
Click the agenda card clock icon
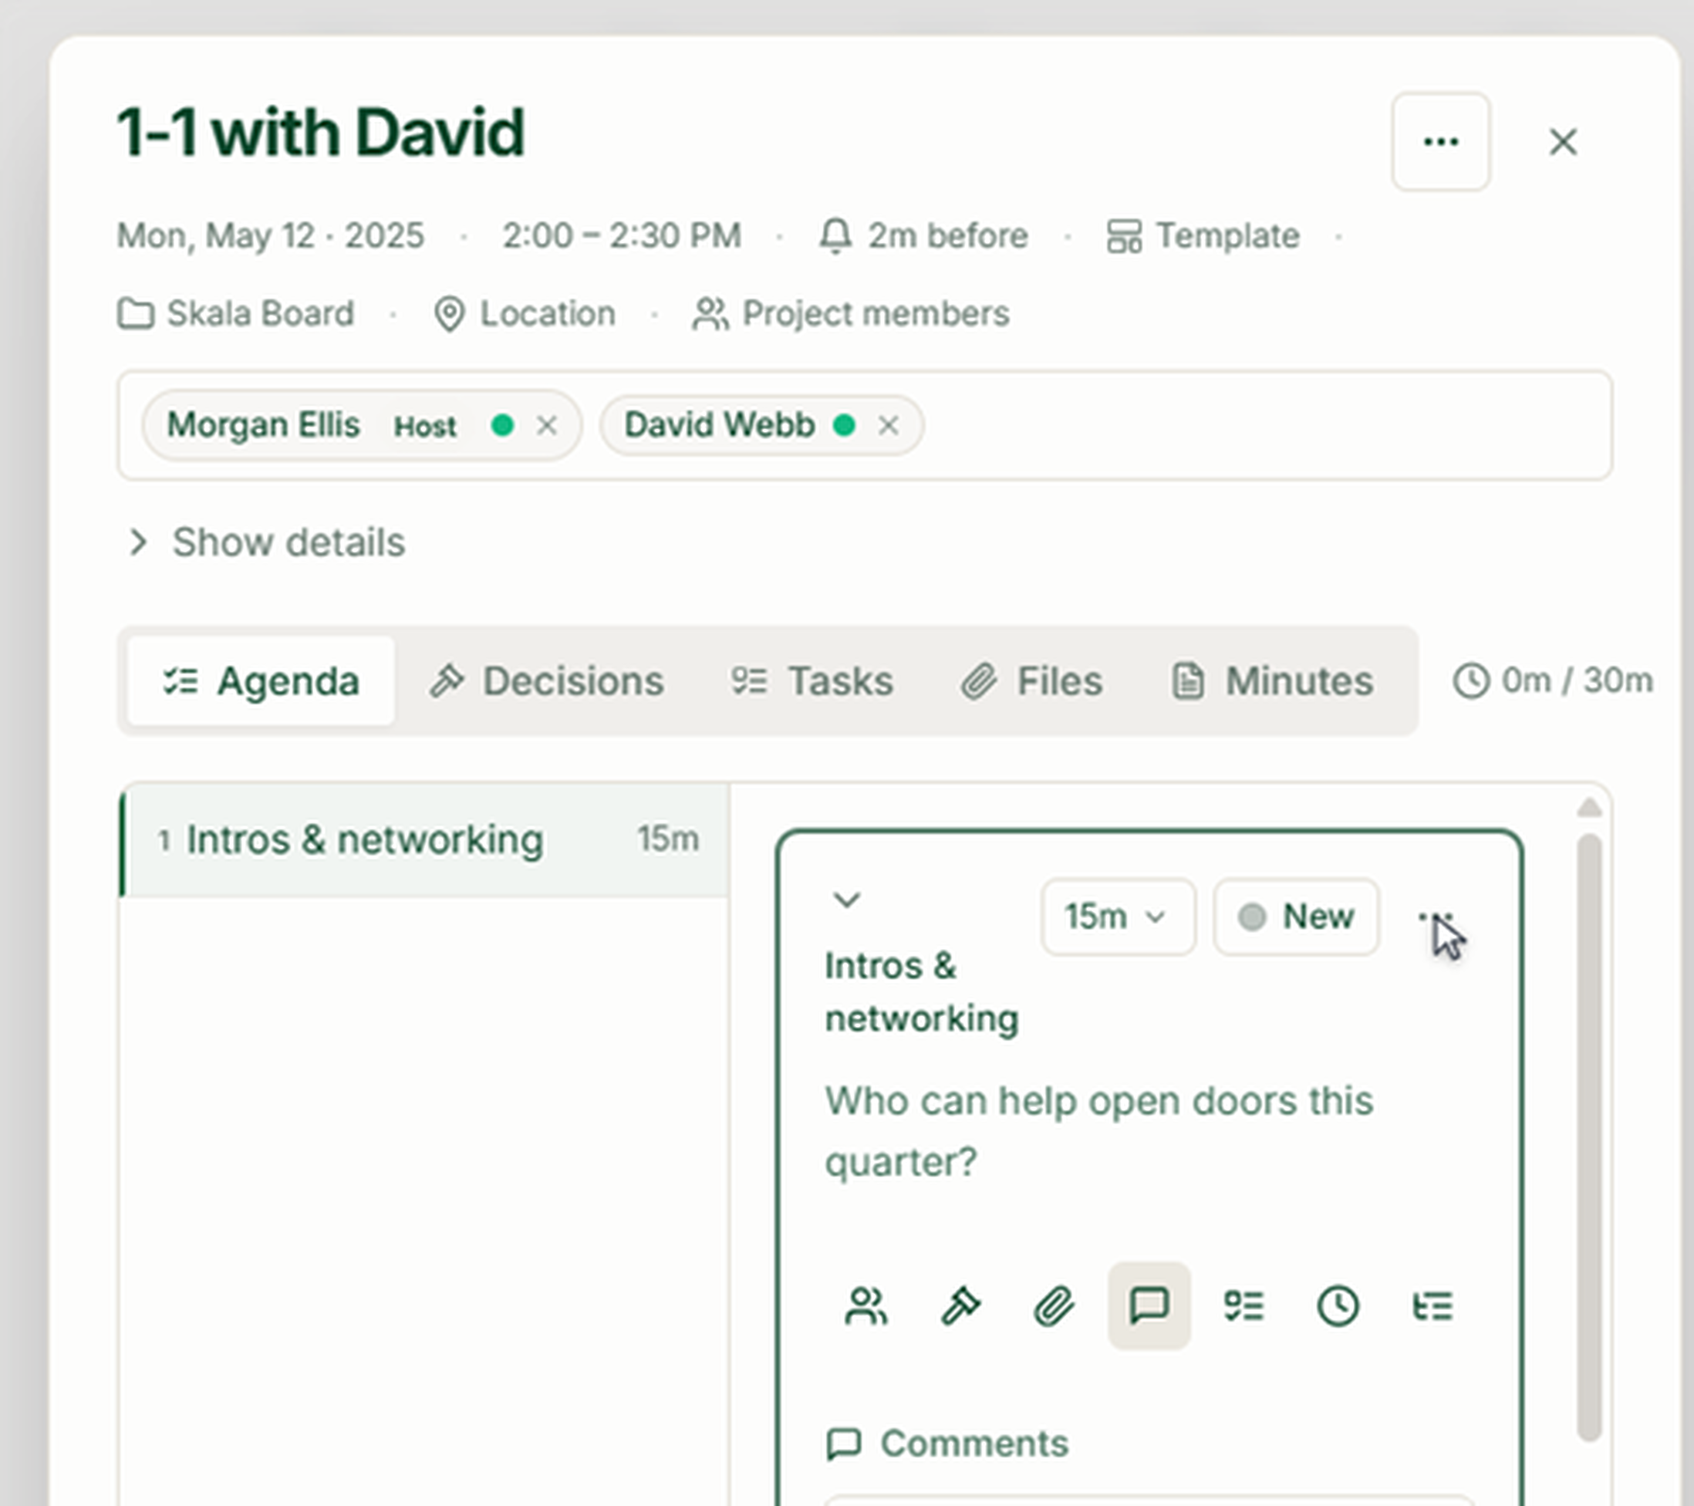tap(1338, 1307)
